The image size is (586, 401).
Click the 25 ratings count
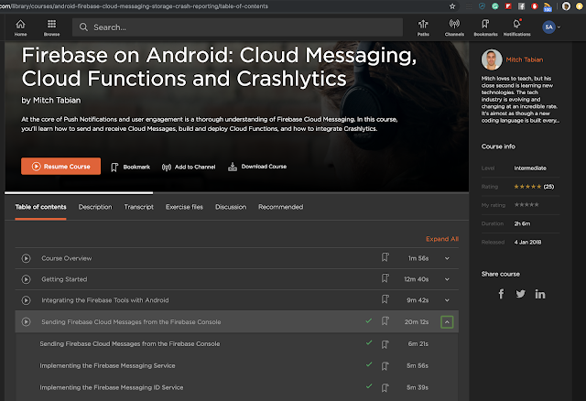548,187
